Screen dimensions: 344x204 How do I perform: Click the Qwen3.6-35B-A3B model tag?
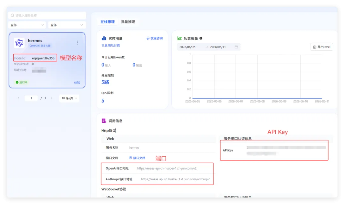click(40, 46)
